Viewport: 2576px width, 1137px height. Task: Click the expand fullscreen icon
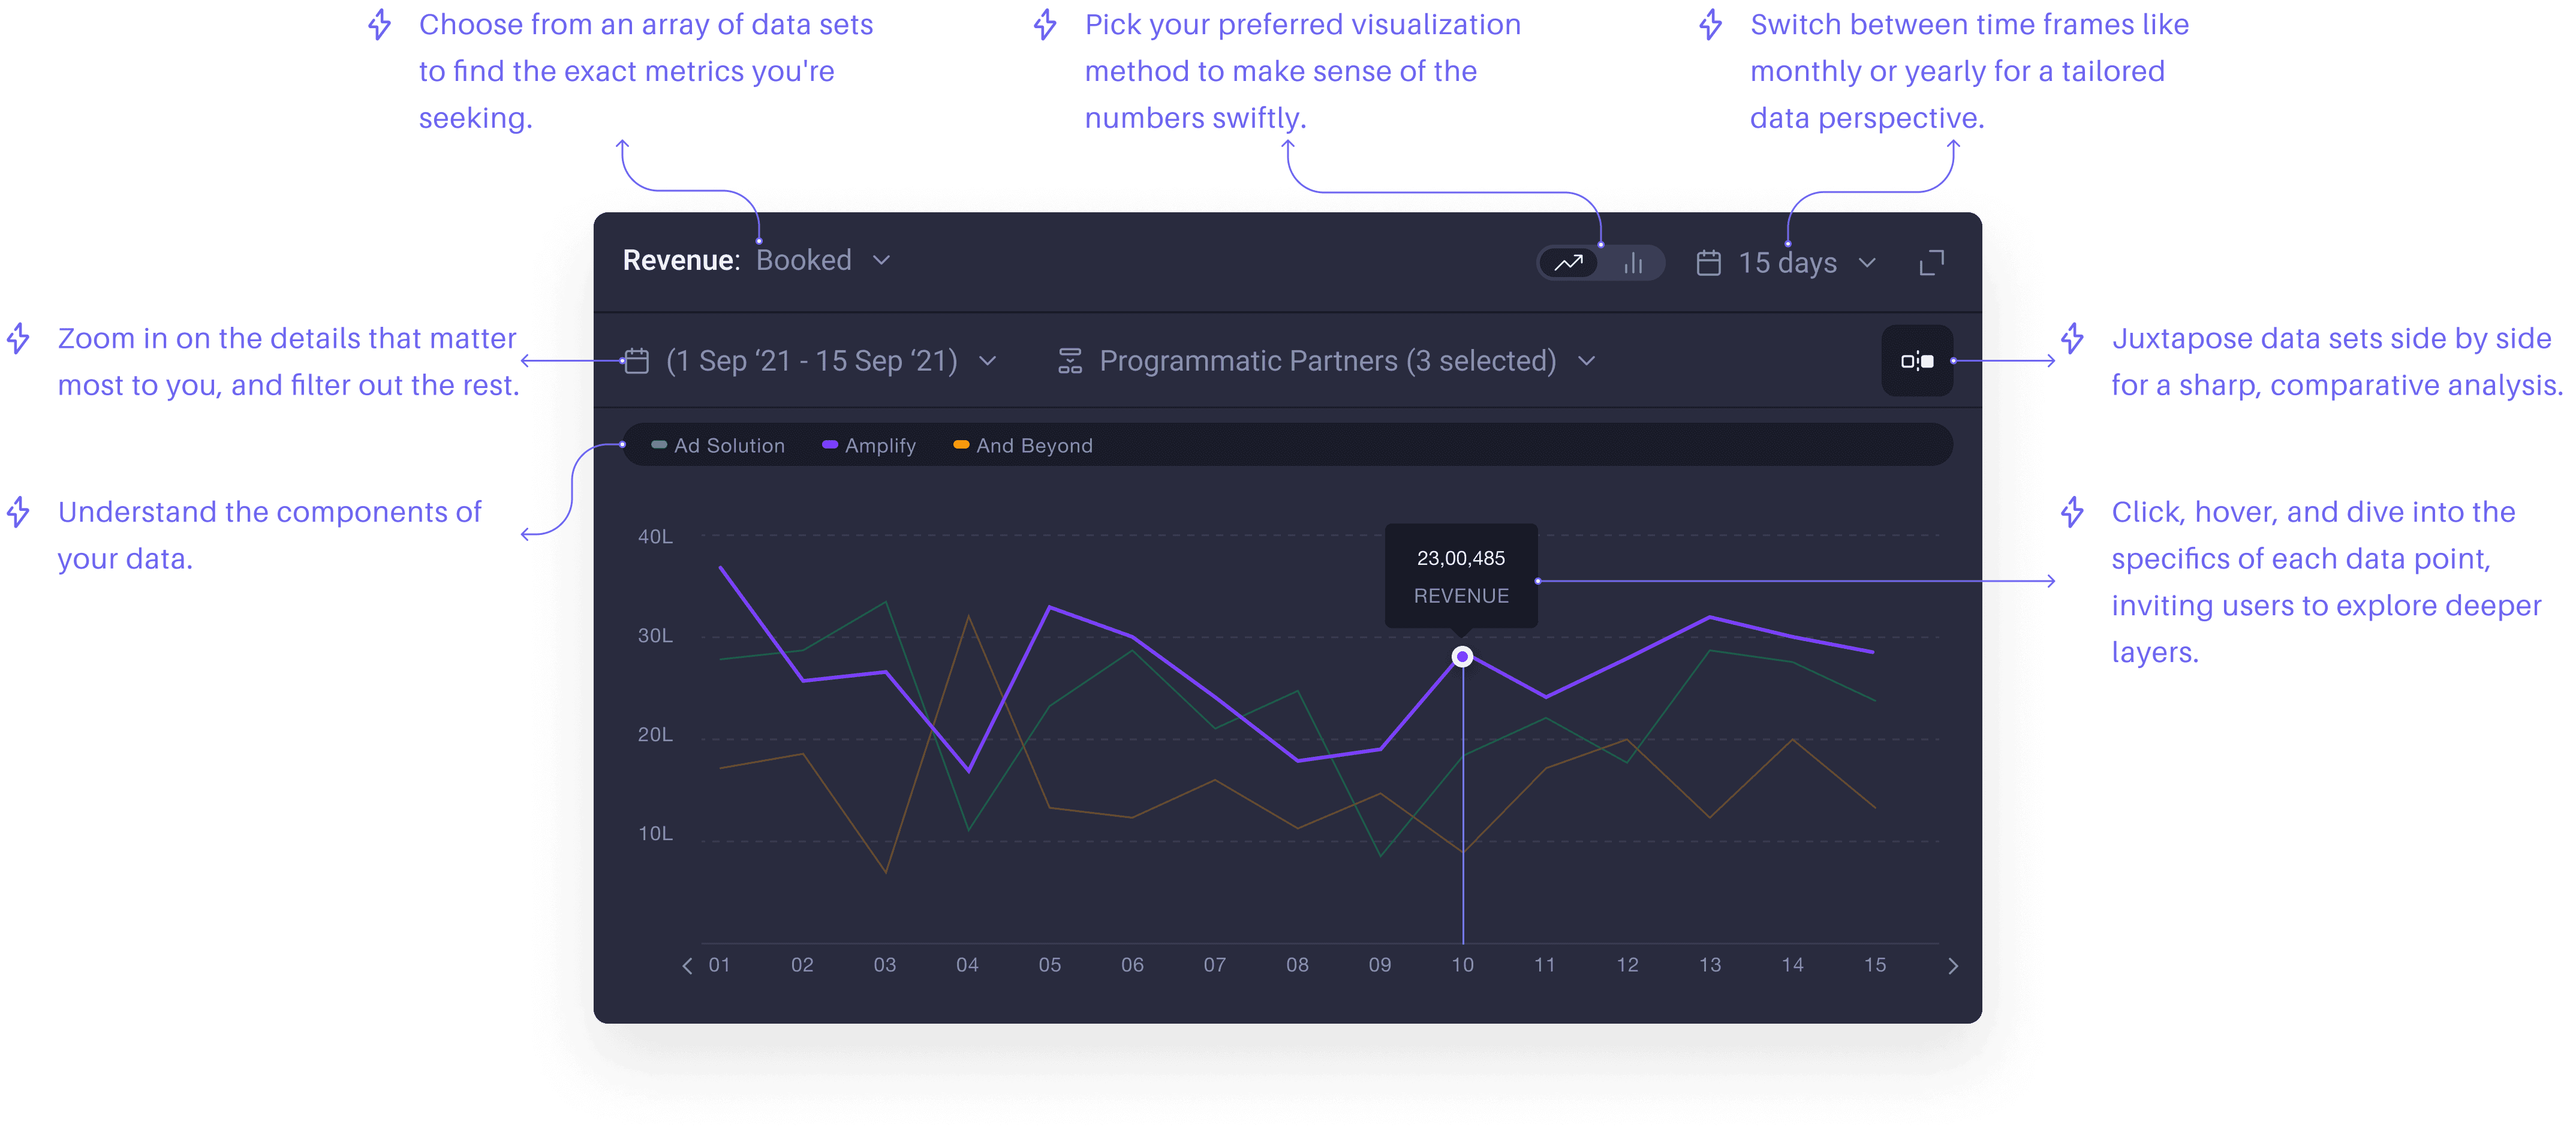pos(1931,263)
